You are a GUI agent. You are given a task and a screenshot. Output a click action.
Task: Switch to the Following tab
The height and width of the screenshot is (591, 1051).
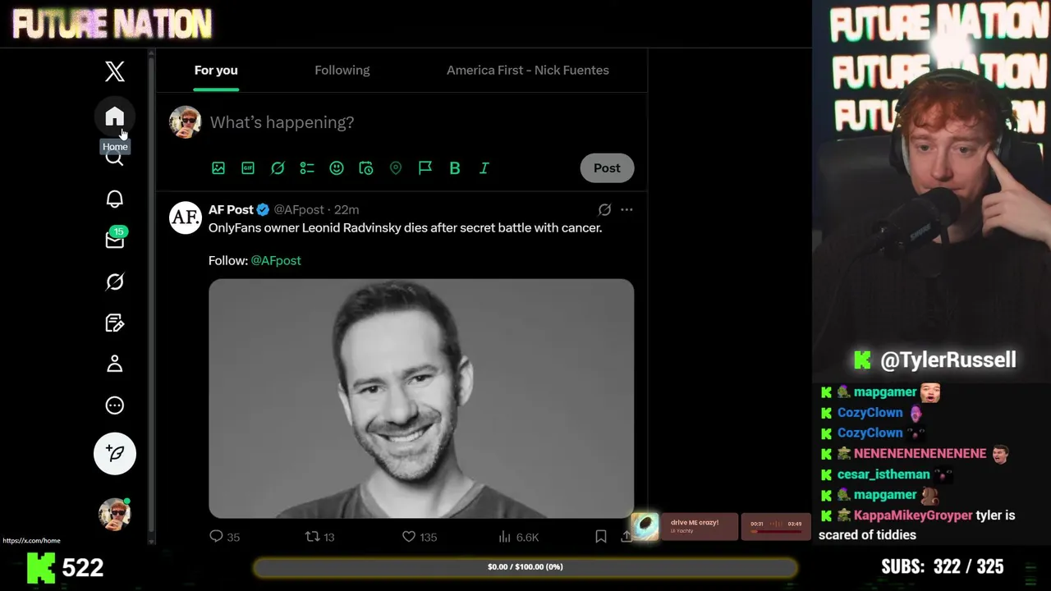pyautogui.click(x=342, y=71)
